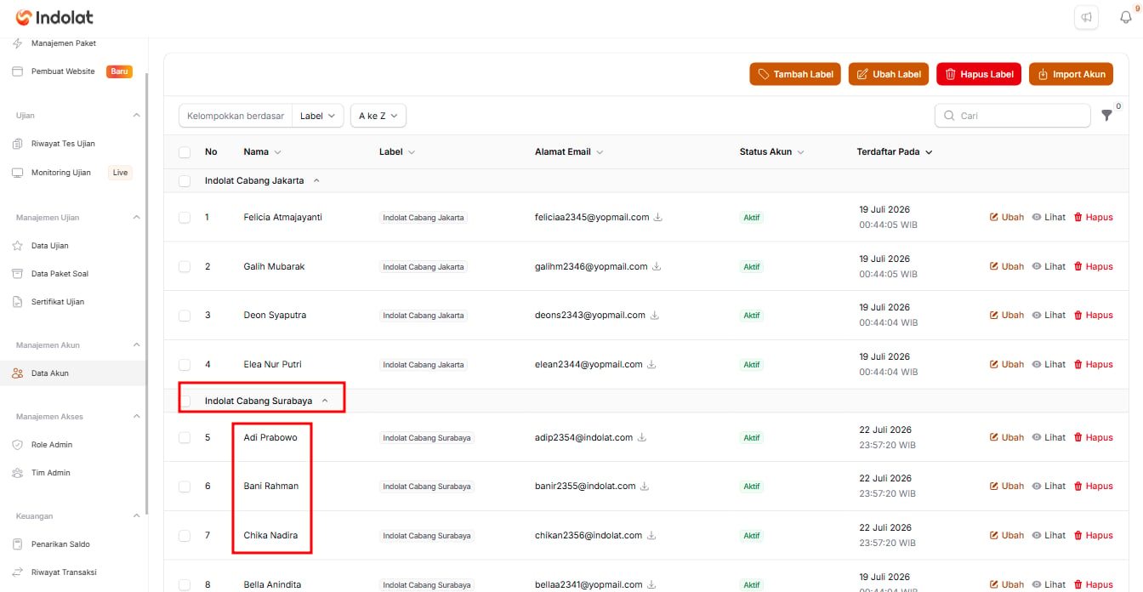The width and height of the screenshot is (1143, 592).
Task: Collapse the Indolat Cabang Surabaya group
Action: pos(325,401)
